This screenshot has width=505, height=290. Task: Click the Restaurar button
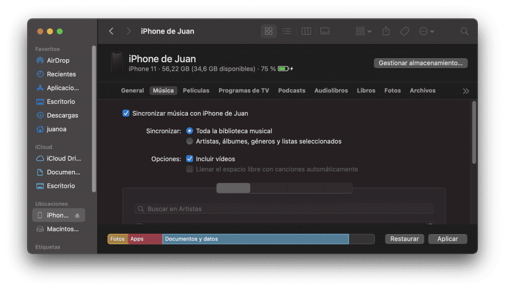(404, 239)
